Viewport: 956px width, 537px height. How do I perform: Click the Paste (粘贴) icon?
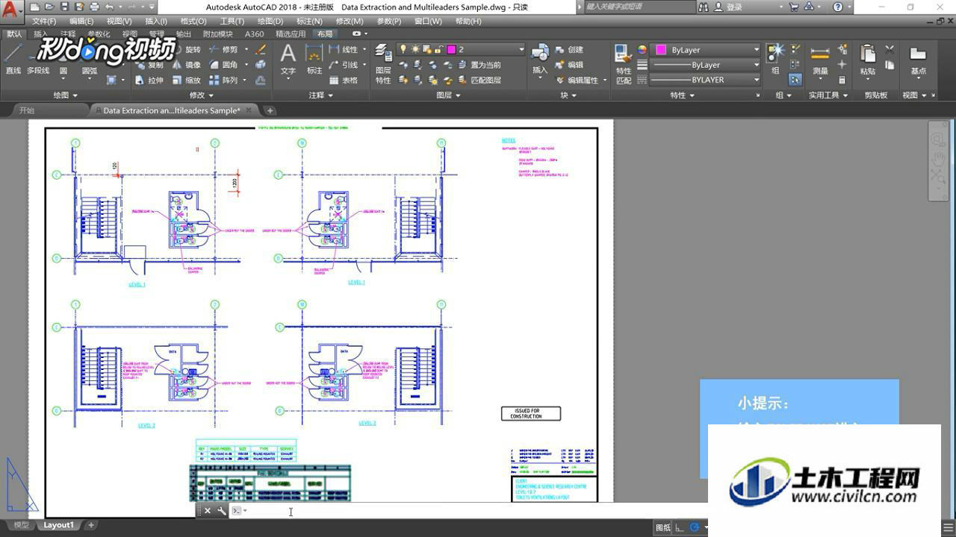click(867, 60)
